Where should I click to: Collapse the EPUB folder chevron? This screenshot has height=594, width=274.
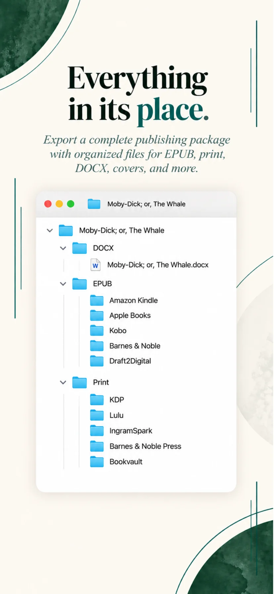(63, 284)
